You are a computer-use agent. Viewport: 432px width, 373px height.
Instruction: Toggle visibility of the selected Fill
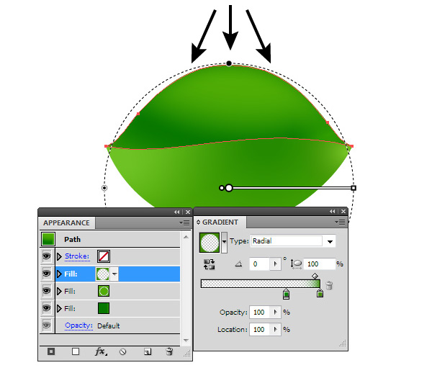(48, 274)
